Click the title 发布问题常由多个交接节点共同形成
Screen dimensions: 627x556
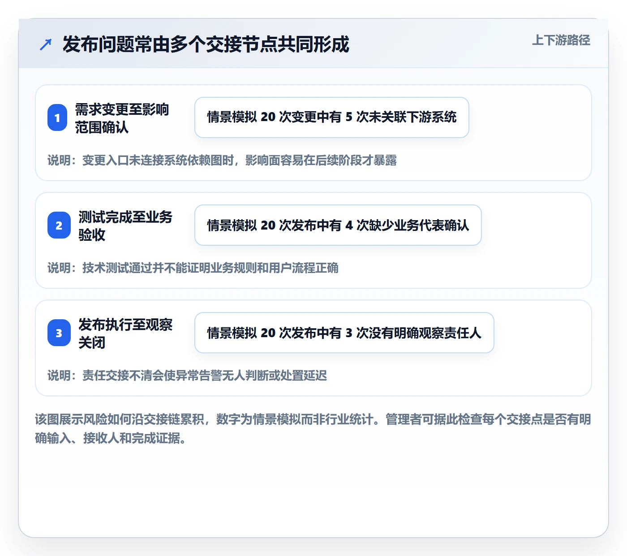point(206,44)
